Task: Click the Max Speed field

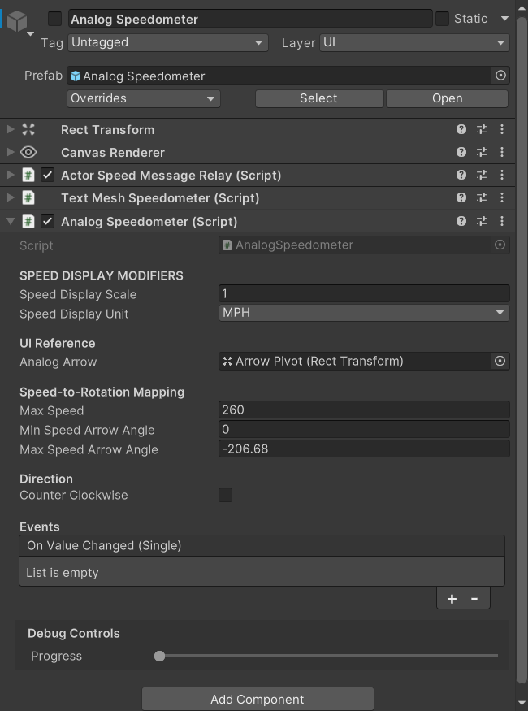Action: 364,410
